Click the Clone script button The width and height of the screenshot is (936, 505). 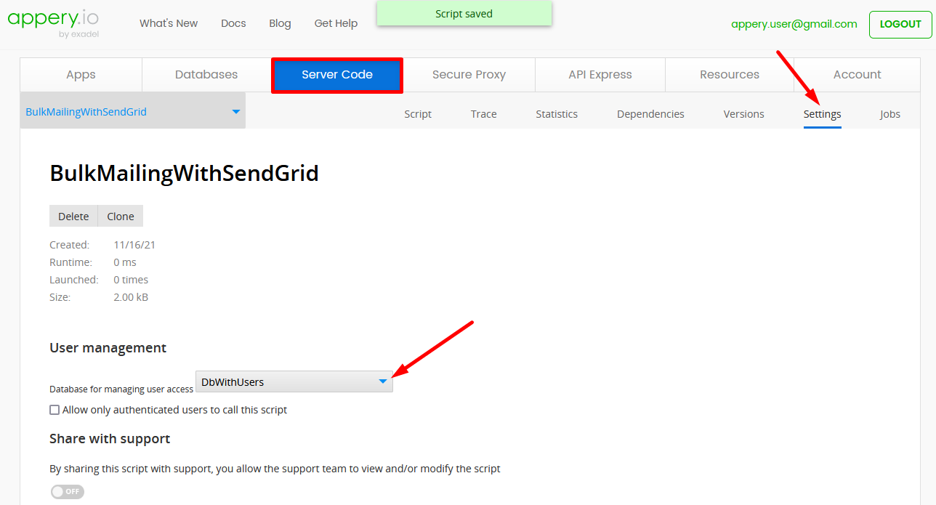tap(121, 217)
